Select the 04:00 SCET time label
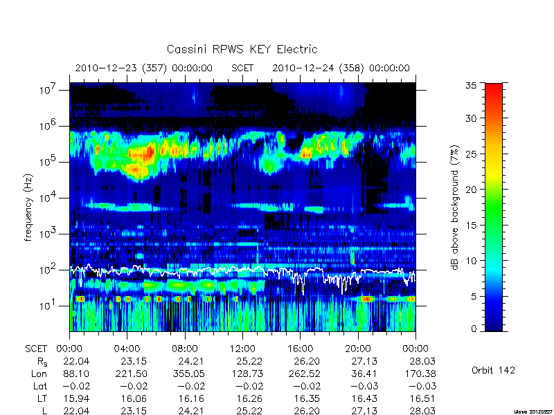 pos(127,349)
